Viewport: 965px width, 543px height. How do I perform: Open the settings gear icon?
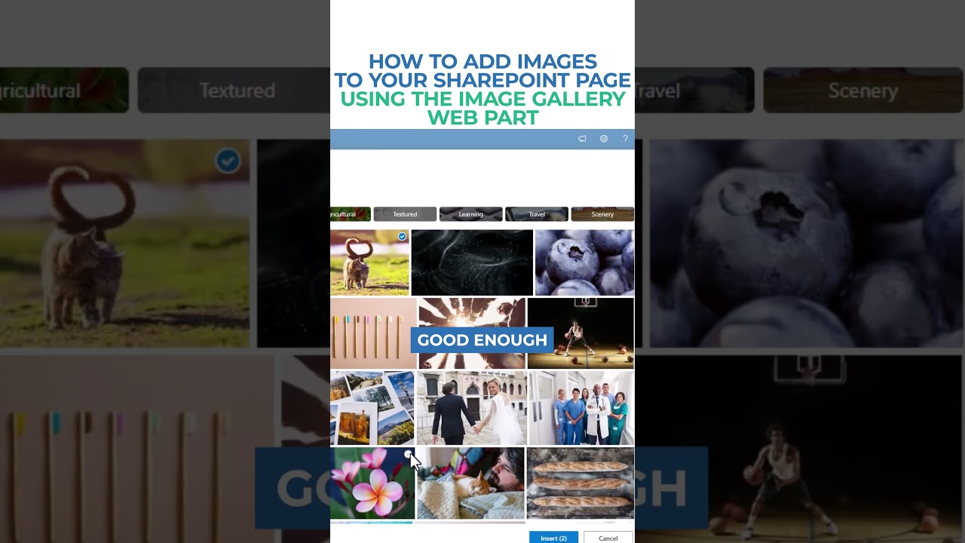(604, 139)
